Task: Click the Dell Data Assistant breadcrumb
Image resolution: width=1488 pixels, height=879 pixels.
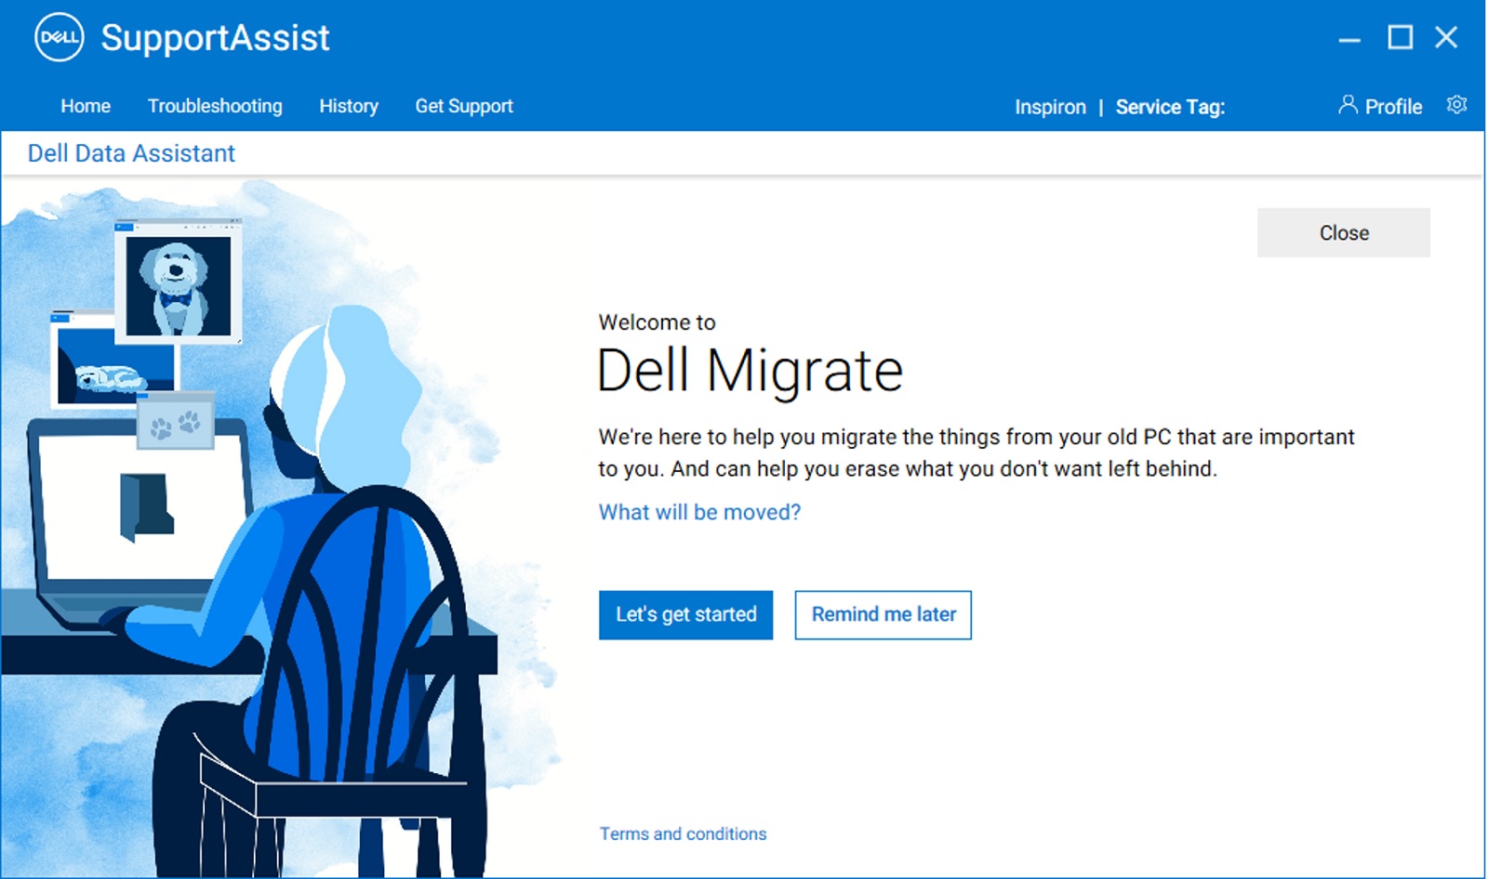Action: 131,152
